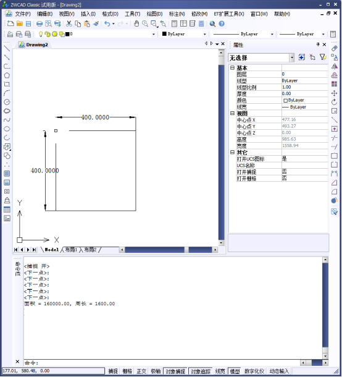Click the drawing area vertical scrollbar
Viewport: 342px width, 377px height.
click(x=221, y=147)
